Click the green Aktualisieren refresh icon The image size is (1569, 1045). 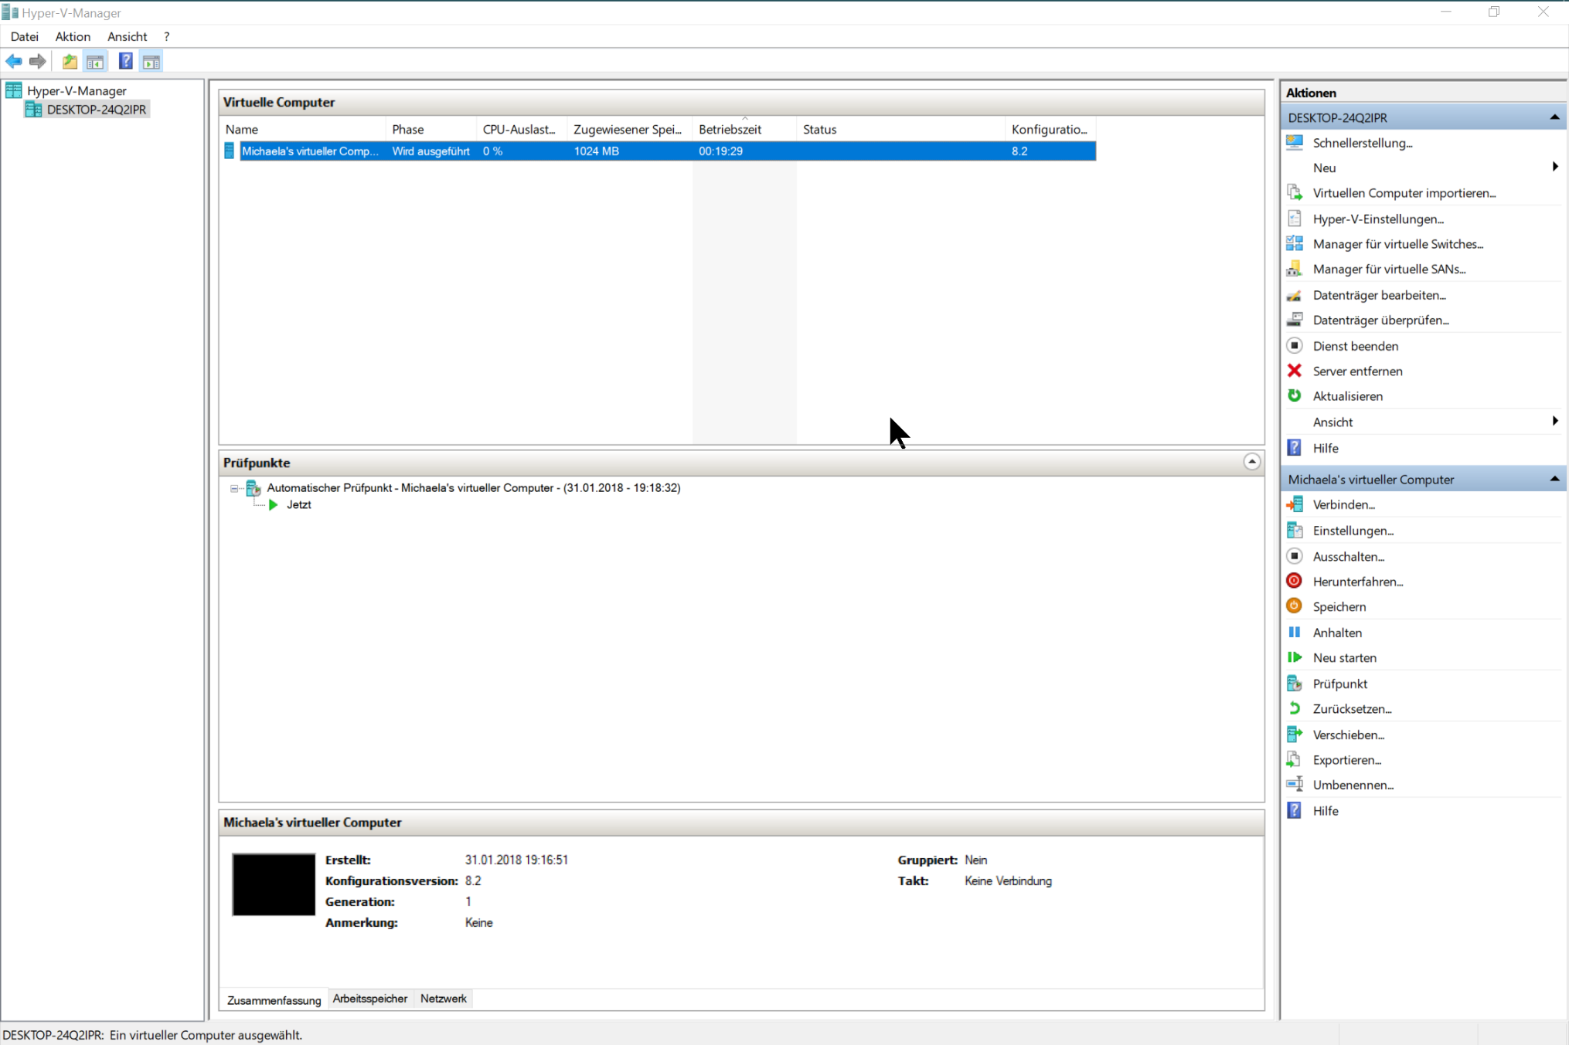[1295, 395]
